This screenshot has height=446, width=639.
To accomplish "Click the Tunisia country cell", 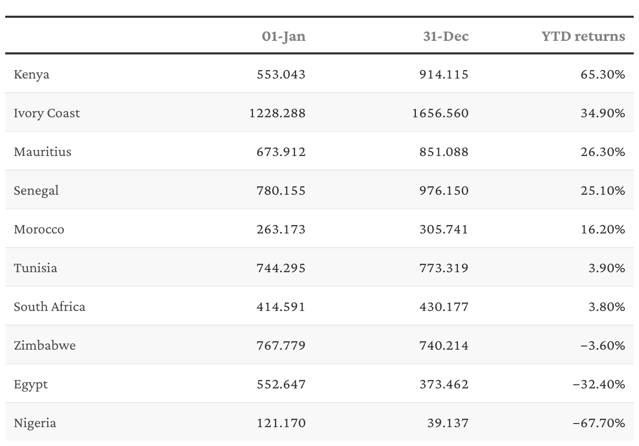I will point(36,268).
